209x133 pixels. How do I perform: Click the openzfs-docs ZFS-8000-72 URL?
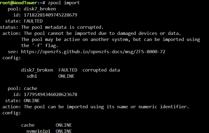[93, 52]
